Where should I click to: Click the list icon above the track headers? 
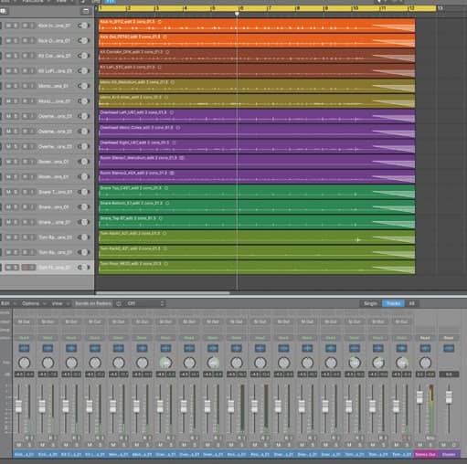click(x=86, y=11)
